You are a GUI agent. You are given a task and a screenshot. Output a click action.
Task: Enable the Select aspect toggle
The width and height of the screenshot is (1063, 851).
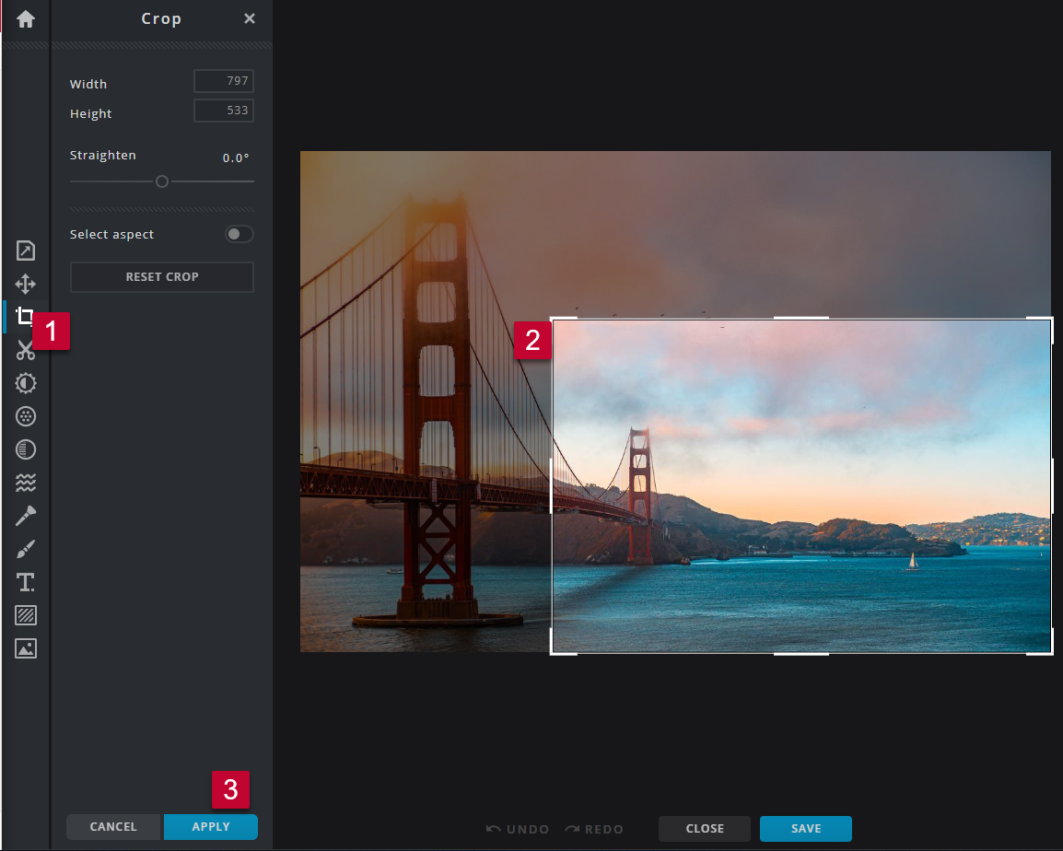tap(239, 234)
